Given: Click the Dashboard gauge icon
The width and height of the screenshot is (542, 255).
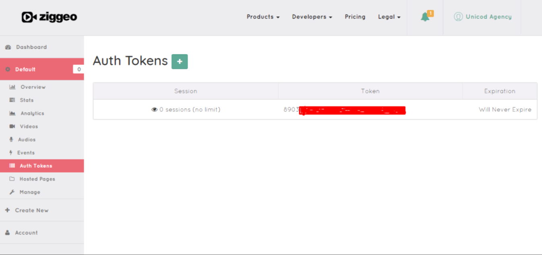Looking at the screenshot, I should point(8,47).
